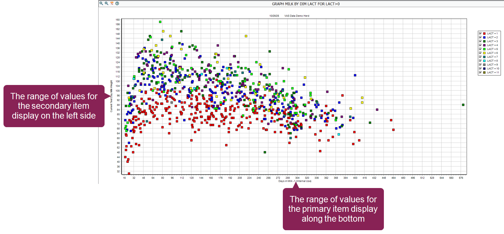Click the graph title GRAPH MILK BY DIM

point(306,4)
